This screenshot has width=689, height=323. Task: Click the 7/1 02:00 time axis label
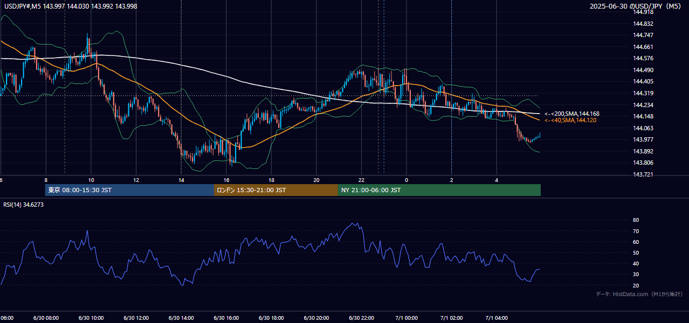tap(452, 318)
